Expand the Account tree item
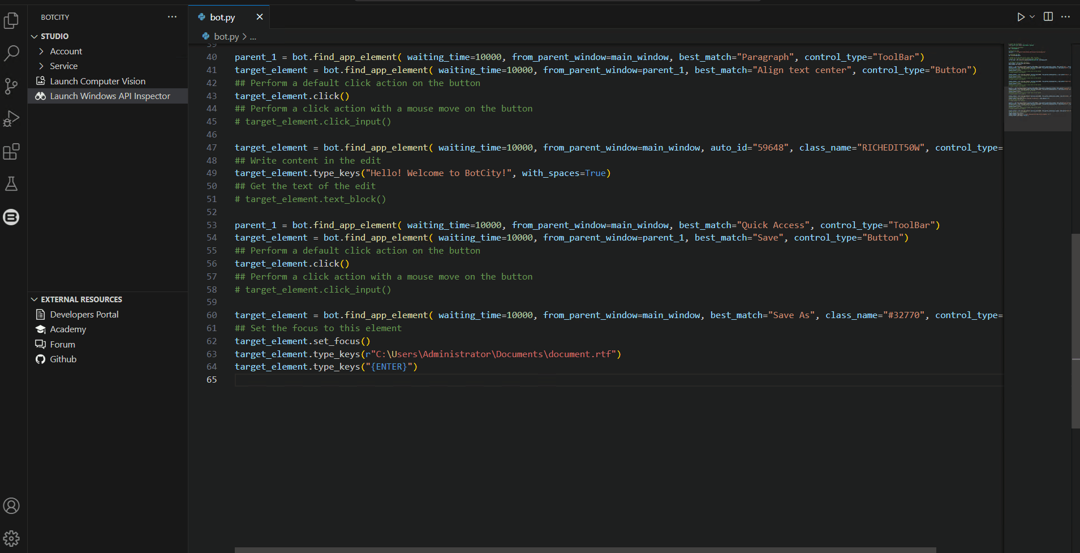 pos(107,51)
